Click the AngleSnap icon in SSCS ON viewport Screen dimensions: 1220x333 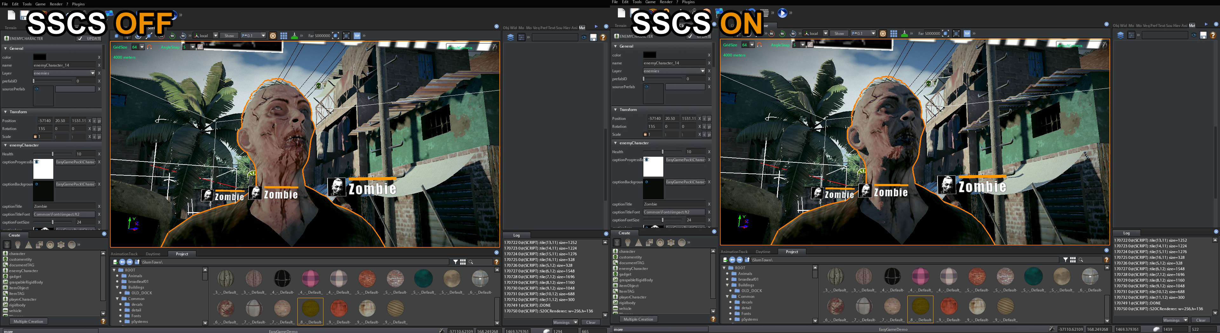tap(810, 44)
